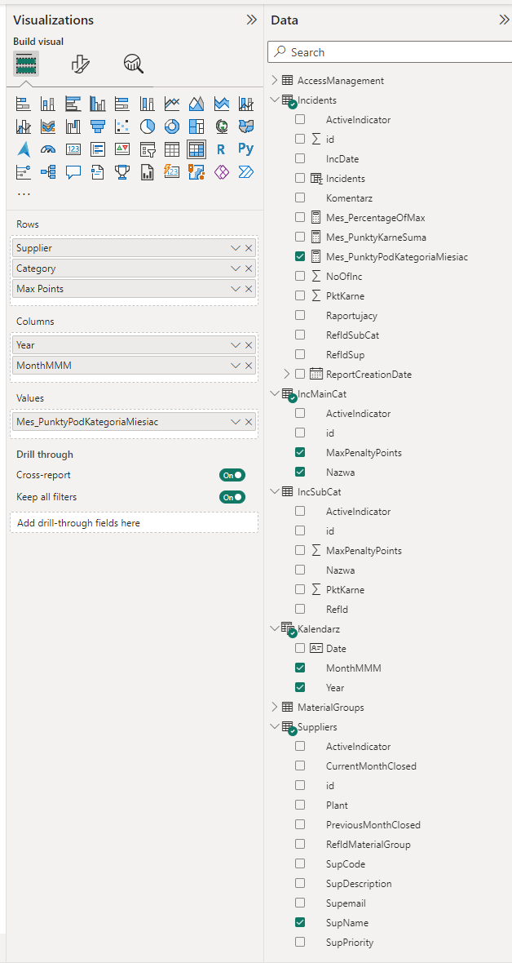Collapse the Suppliers table
Image resolution: width=512 pixels, height=963 pixels.
click(274, 727)
